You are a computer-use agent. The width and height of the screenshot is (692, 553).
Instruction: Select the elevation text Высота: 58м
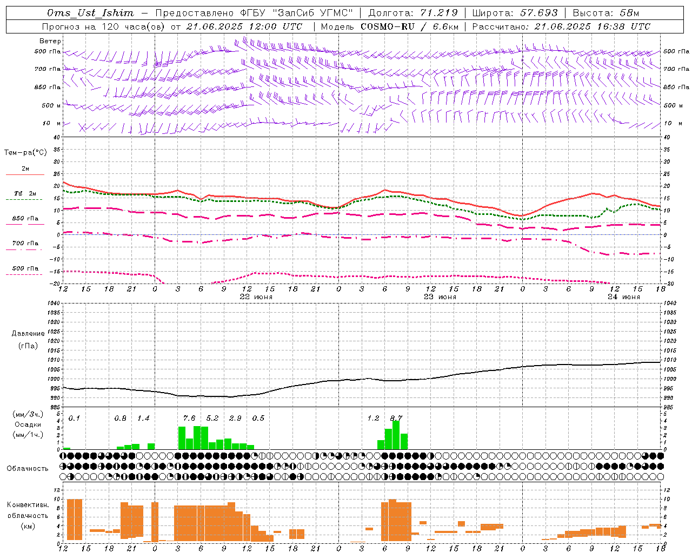click(x=605, y=13)
